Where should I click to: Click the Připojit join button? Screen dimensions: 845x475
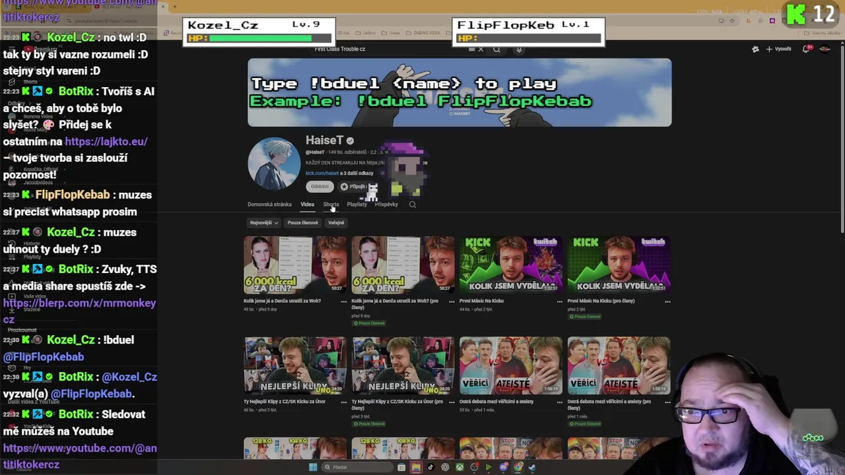[354, 187]
